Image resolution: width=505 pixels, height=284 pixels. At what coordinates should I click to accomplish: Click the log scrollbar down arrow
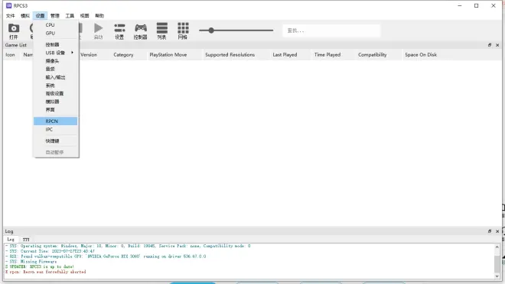[497, 276]
